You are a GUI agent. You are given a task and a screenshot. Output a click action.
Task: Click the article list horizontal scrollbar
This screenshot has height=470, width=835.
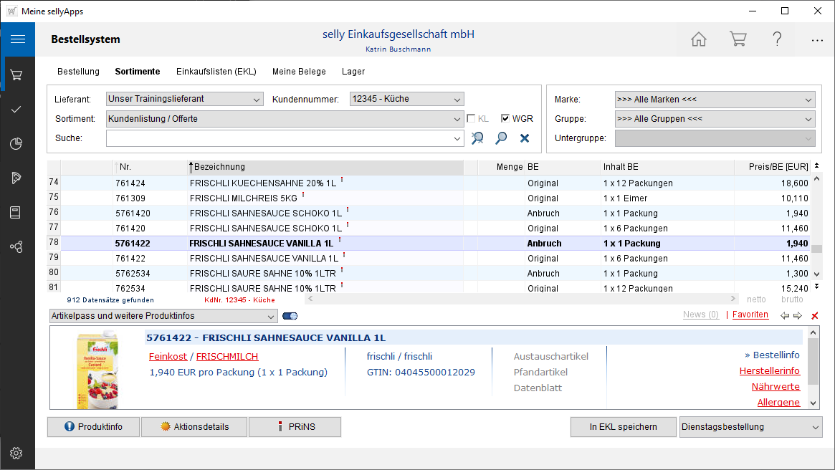tap(522, 299)
